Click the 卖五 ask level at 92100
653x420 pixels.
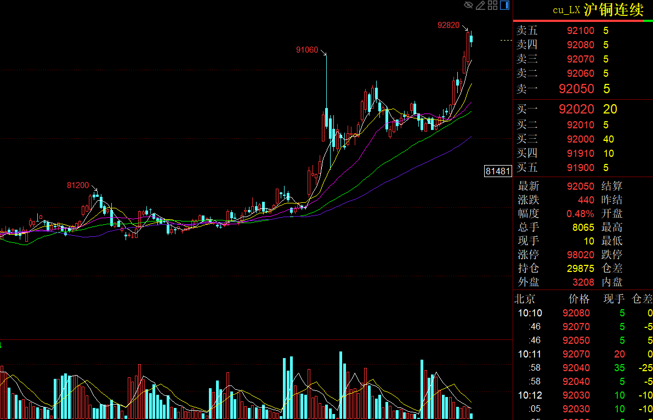tap(580, 31)
